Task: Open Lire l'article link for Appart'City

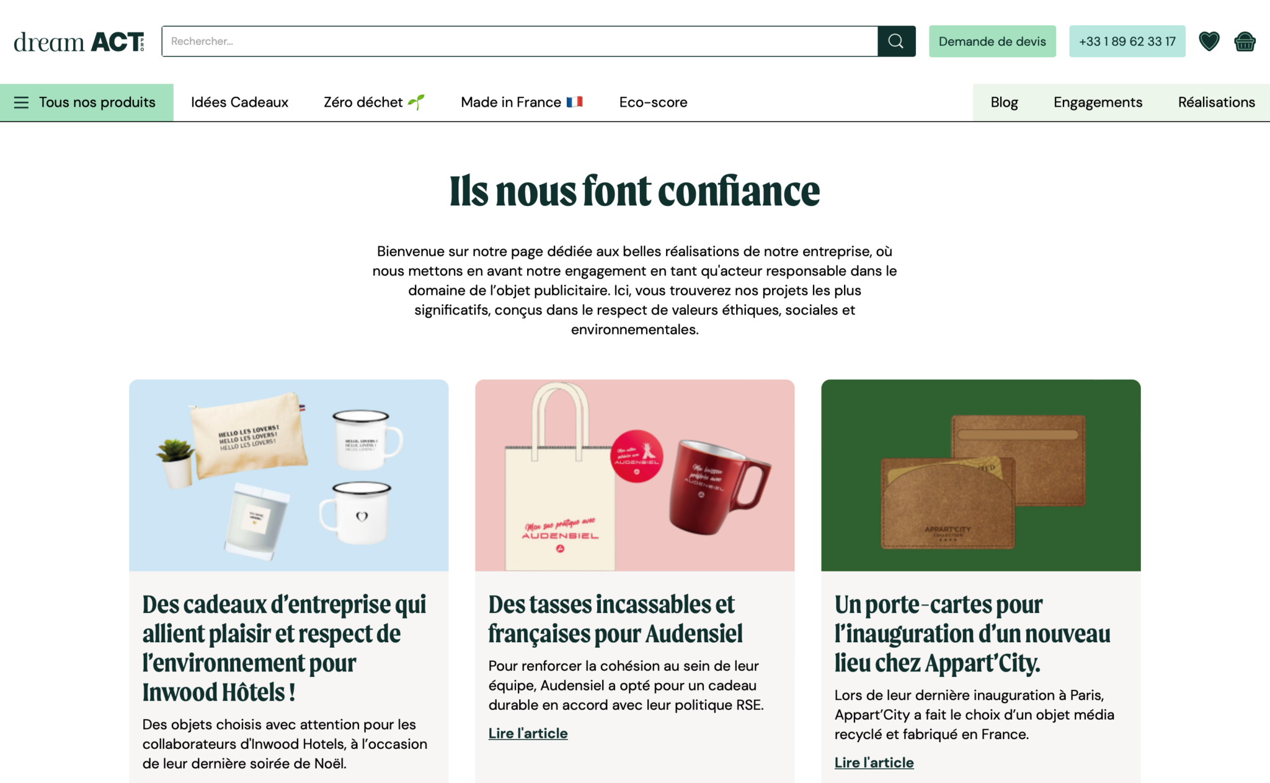Action: pos(874,763)
